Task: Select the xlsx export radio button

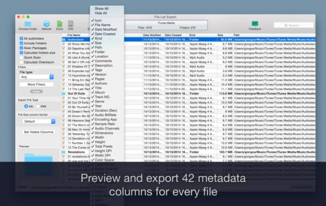Action: pyautogui.click(x=38, y=106)
